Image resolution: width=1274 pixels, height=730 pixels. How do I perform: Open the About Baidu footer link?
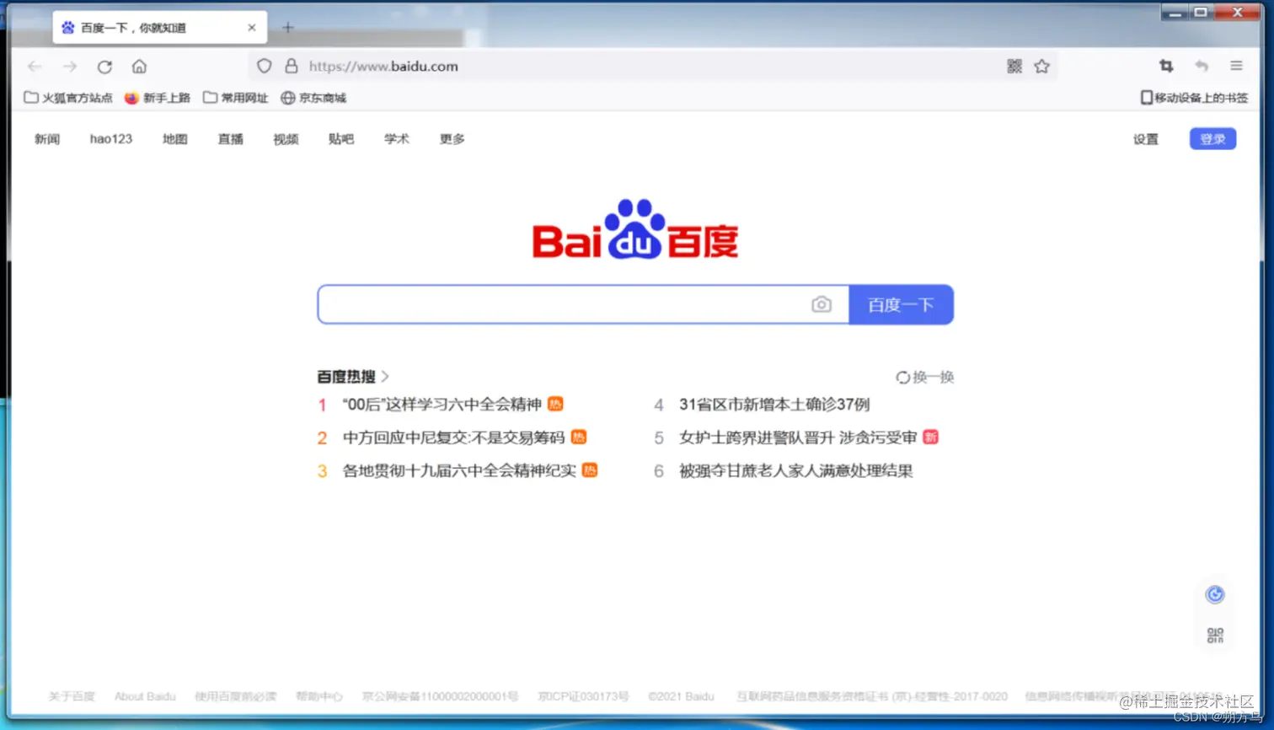pos(145,696)
